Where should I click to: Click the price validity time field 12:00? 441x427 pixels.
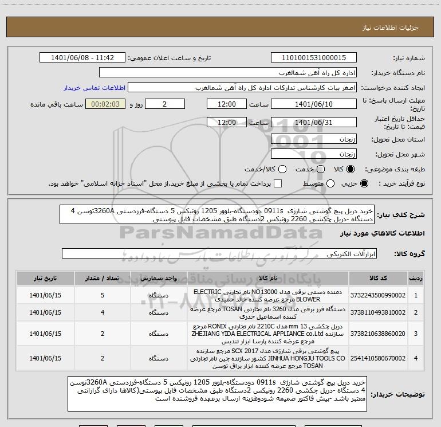(227, 122)
